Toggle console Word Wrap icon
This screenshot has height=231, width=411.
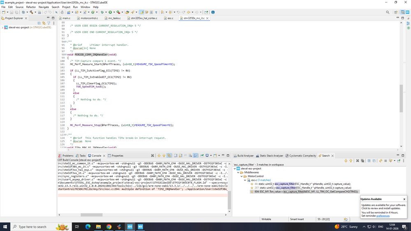tap(185, 155)
